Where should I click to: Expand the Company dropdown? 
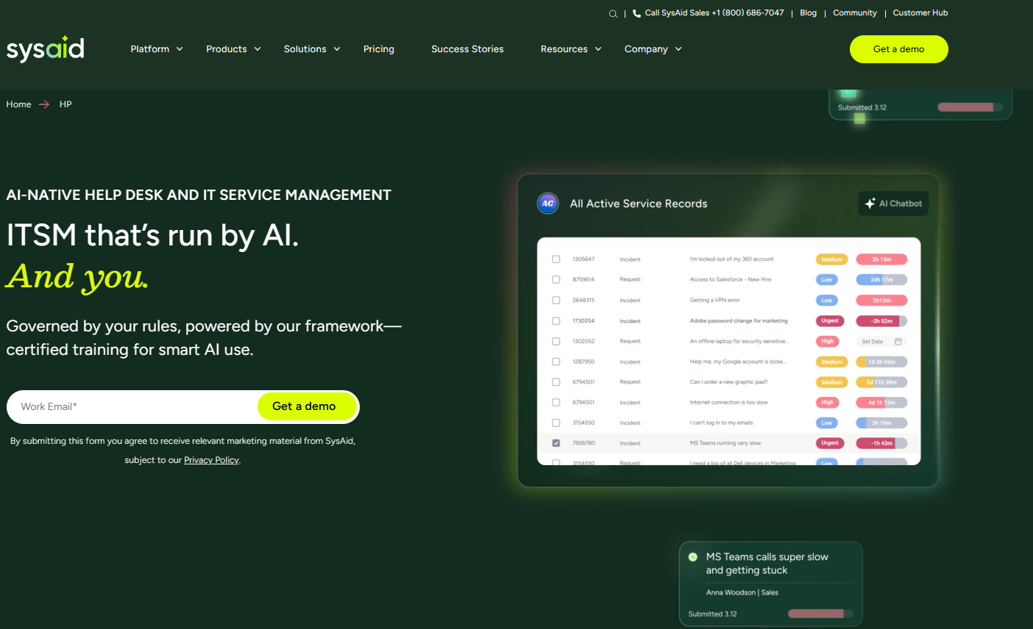click(x=653, y=49)
